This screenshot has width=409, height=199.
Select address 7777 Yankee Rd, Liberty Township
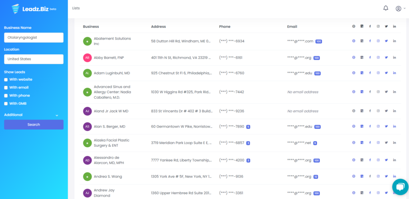pos(182,160)
